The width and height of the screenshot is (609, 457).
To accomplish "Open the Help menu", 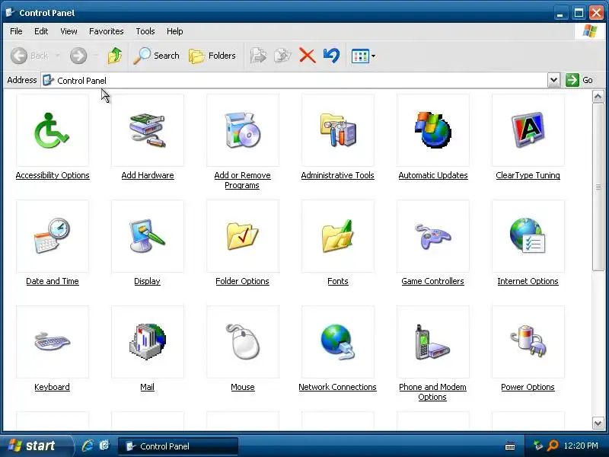I will click(175, 31).
